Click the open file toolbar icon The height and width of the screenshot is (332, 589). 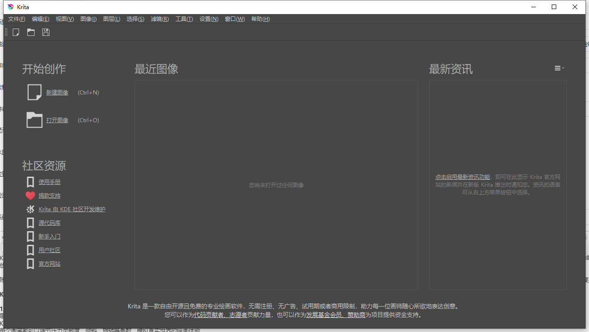(31, 32)
